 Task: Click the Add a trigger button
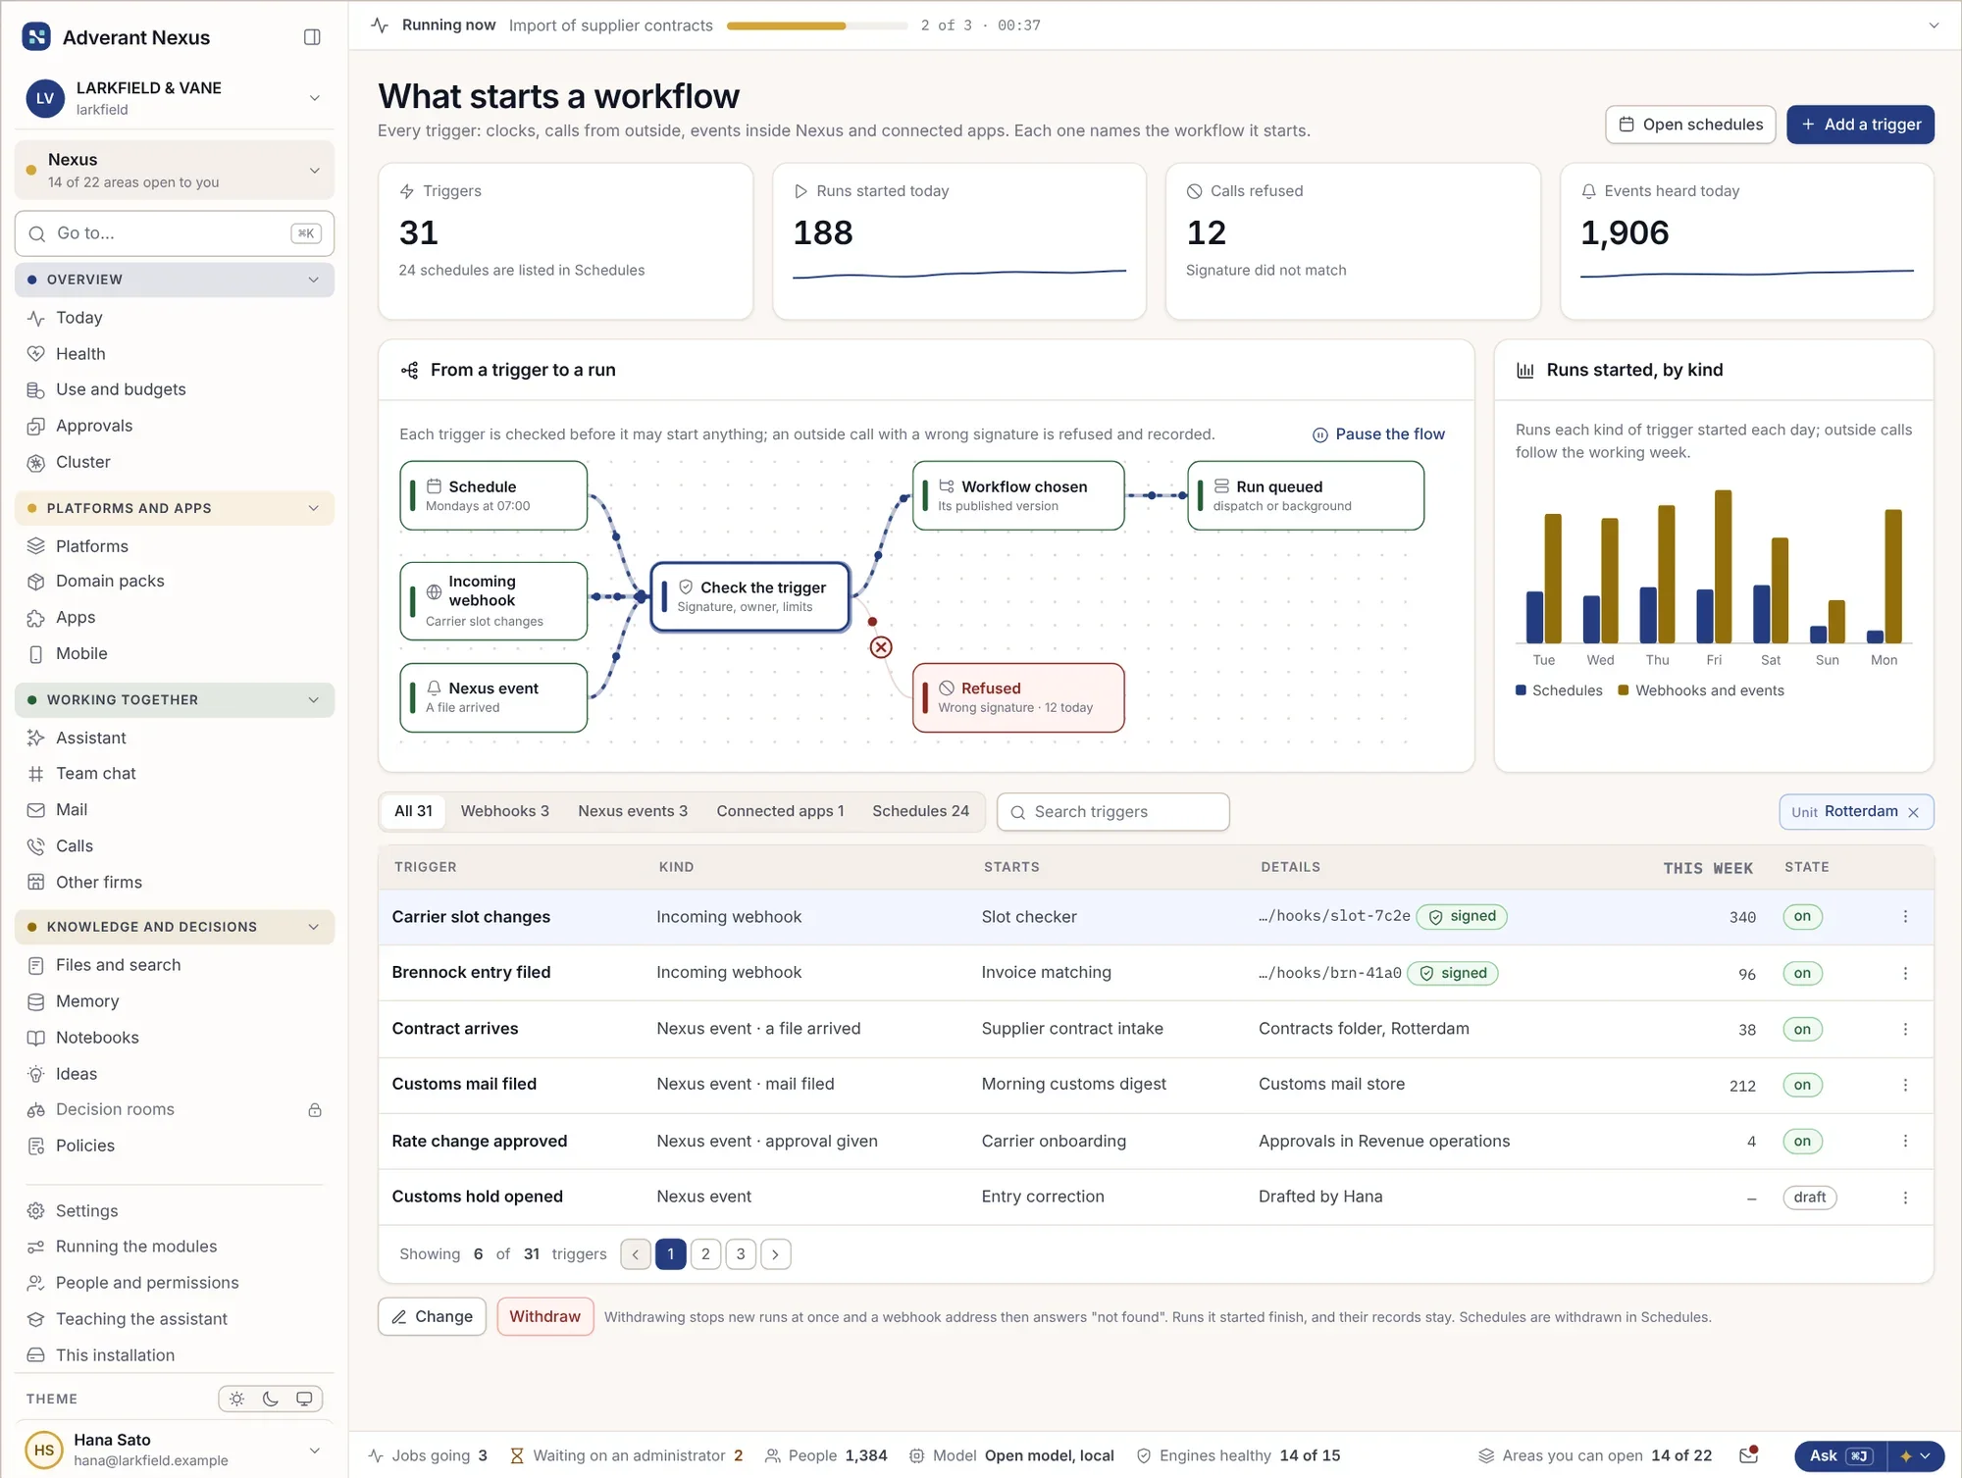point(1860,125)
